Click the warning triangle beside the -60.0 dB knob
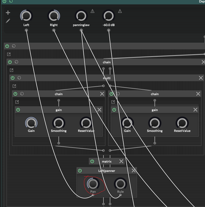Screen dimensions: 205x207 120,11
